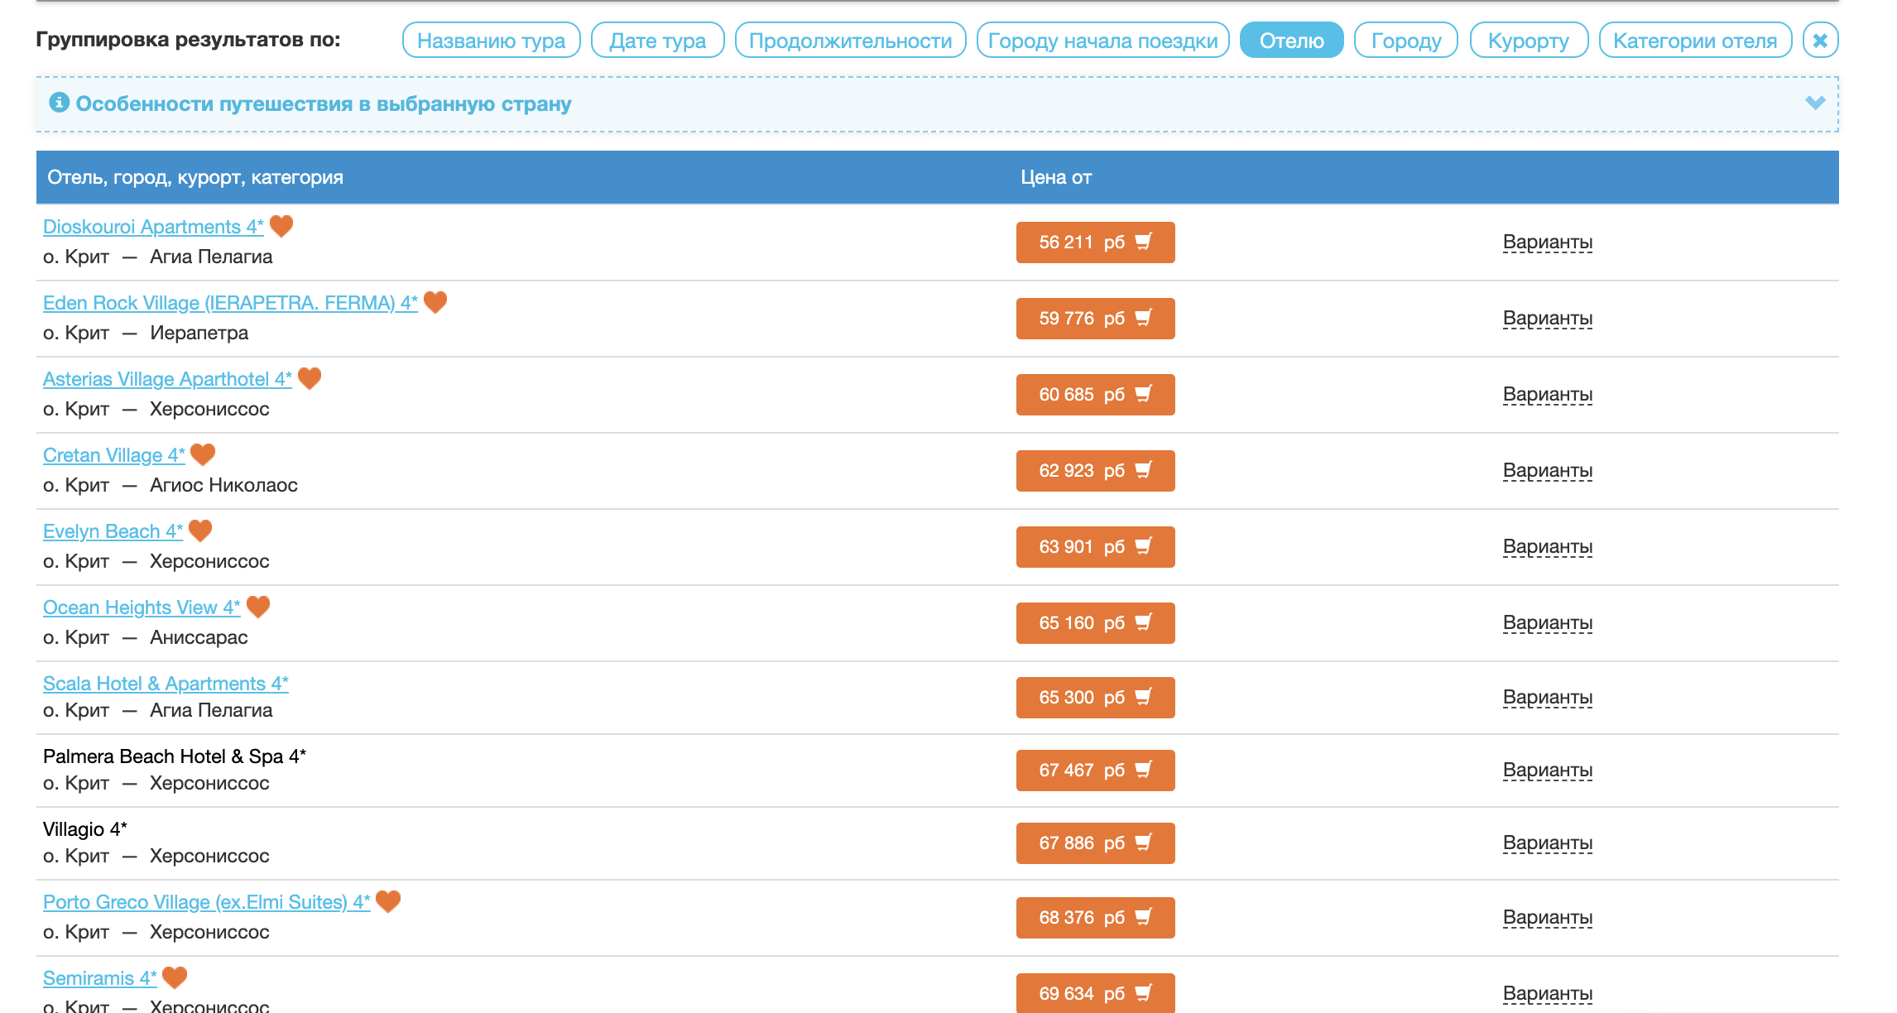Expand country travel info chevron
Image resolution: width=1897 pixels, height=1013 pixels.
pos(1815,103)
